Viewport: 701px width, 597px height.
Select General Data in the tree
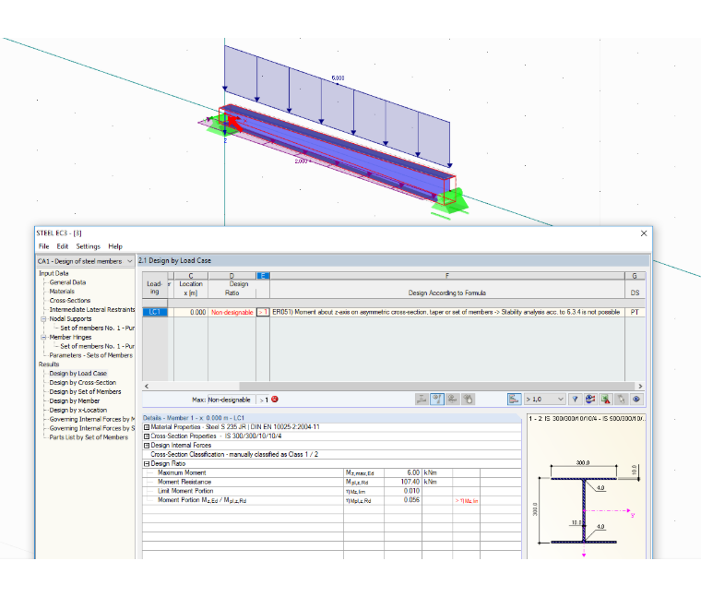point(67,282)
